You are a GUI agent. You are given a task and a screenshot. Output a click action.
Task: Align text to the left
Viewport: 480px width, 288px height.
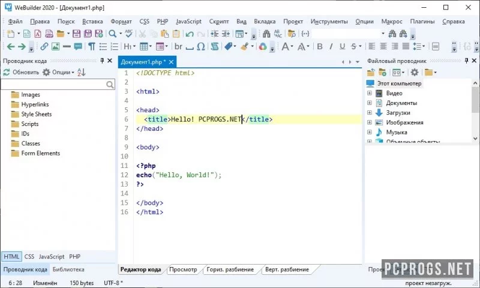pos(371,47)
